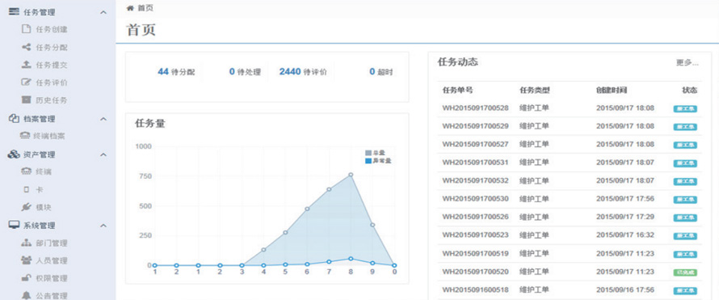The image size is (719, 300).
Task: Collapse the 资产管理 menu chevron
Action: point(103,154)
